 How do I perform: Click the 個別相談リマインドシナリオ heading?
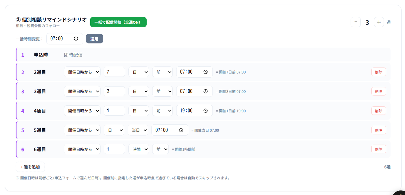point(54,20)
